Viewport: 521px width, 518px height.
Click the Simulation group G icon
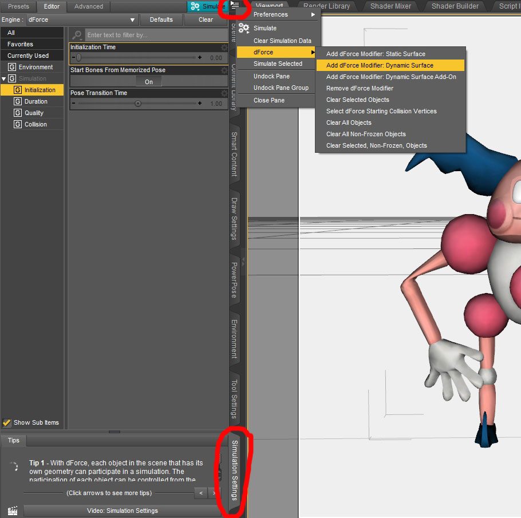(x=12, y=79)
